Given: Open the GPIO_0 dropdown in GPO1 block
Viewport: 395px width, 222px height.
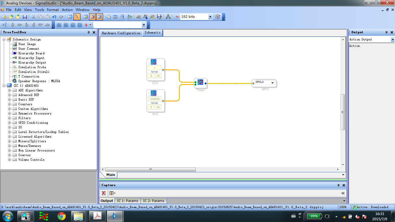Looking at the screenshot, I should point(272,83).
